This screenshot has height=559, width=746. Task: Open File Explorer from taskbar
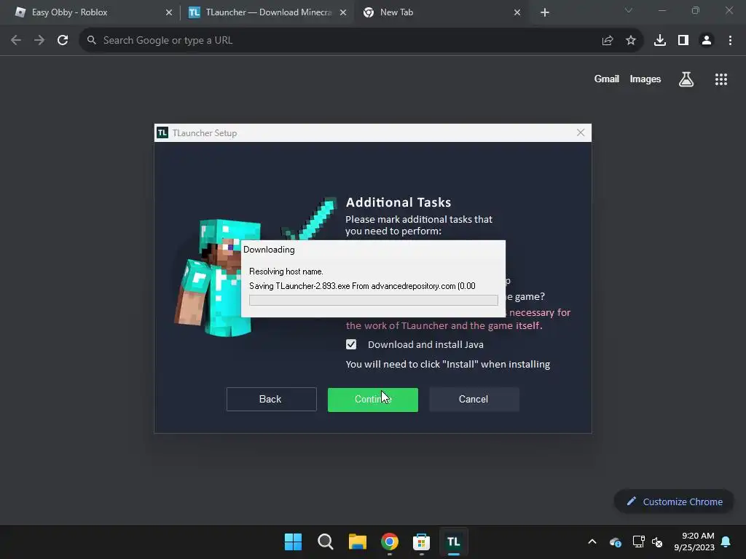[357, 542]
